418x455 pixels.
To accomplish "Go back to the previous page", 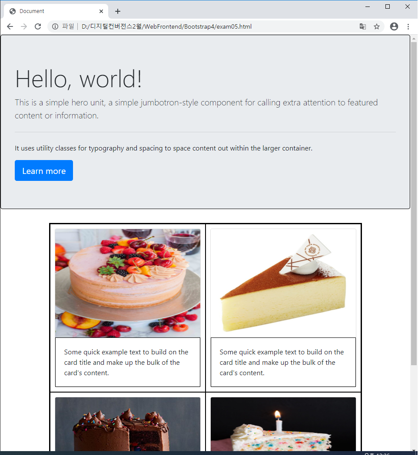I will click(x=10, y=27).
